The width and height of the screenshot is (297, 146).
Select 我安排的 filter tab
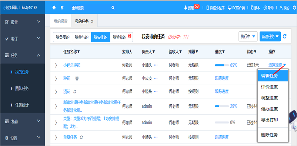click(x=100, y=37)
